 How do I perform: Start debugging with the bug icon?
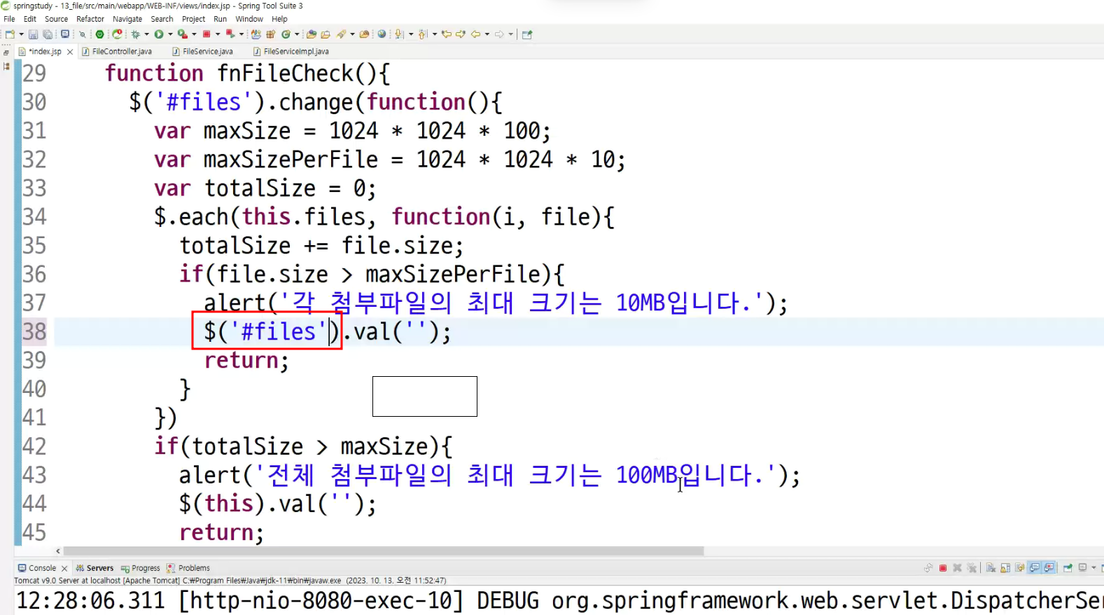pyautogui.click(x=135, y=34)
